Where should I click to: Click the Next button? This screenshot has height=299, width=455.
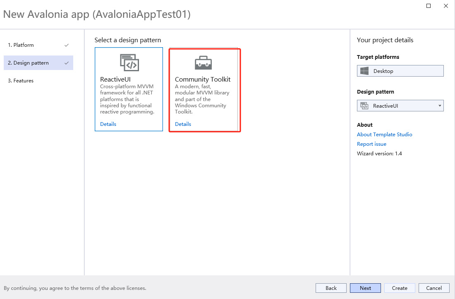pyautogui.click(x=365, y=288)
